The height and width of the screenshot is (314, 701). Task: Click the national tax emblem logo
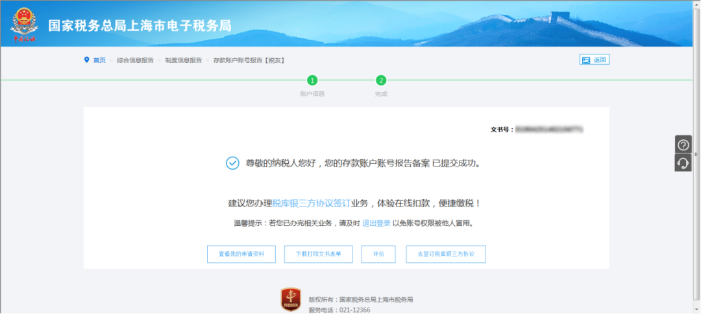(x=25, y=25)
